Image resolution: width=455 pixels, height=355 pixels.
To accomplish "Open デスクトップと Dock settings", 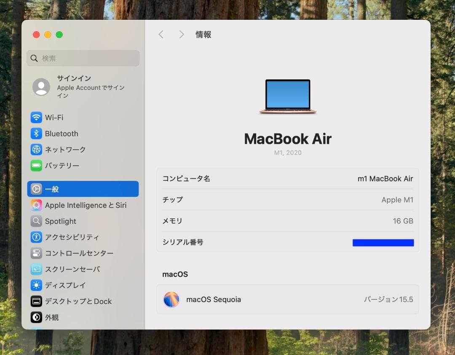I will (36, 301).
